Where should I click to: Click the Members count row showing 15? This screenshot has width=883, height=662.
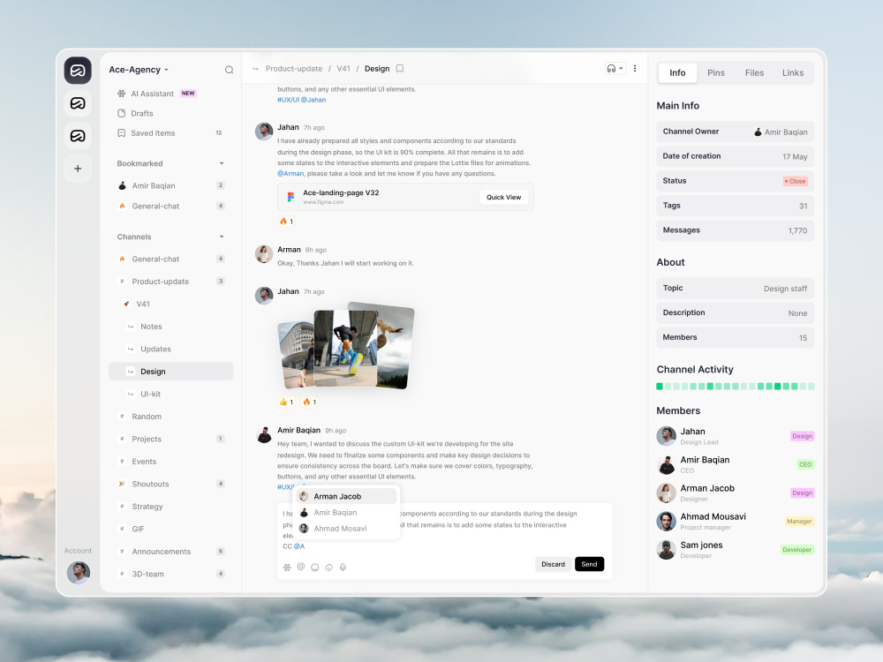pos(735,337)
